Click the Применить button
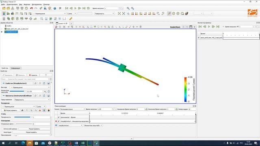The height and width of the screenshot is (146, 260). point(8,75)
